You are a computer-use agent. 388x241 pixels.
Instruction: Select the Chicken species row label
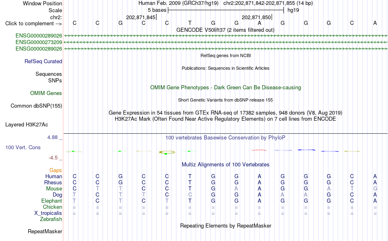coord(52,207)
